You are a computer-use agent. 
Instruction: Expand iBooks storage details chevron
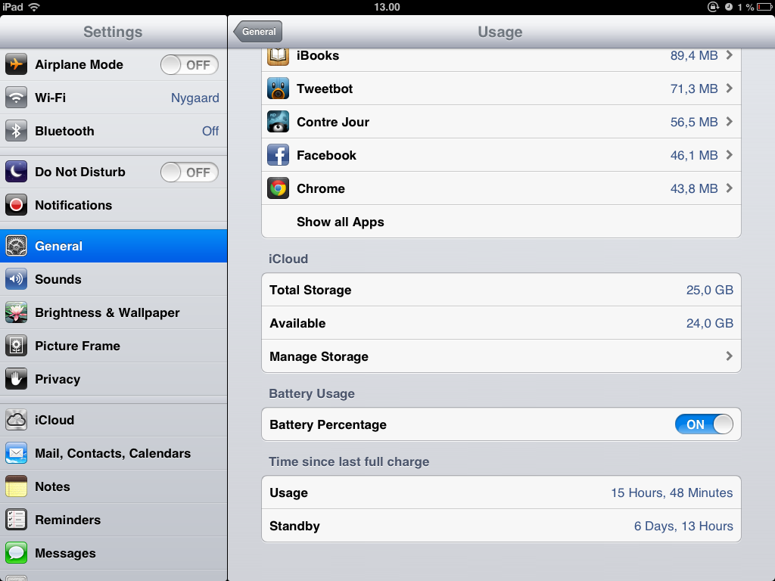tap(729, 54)
